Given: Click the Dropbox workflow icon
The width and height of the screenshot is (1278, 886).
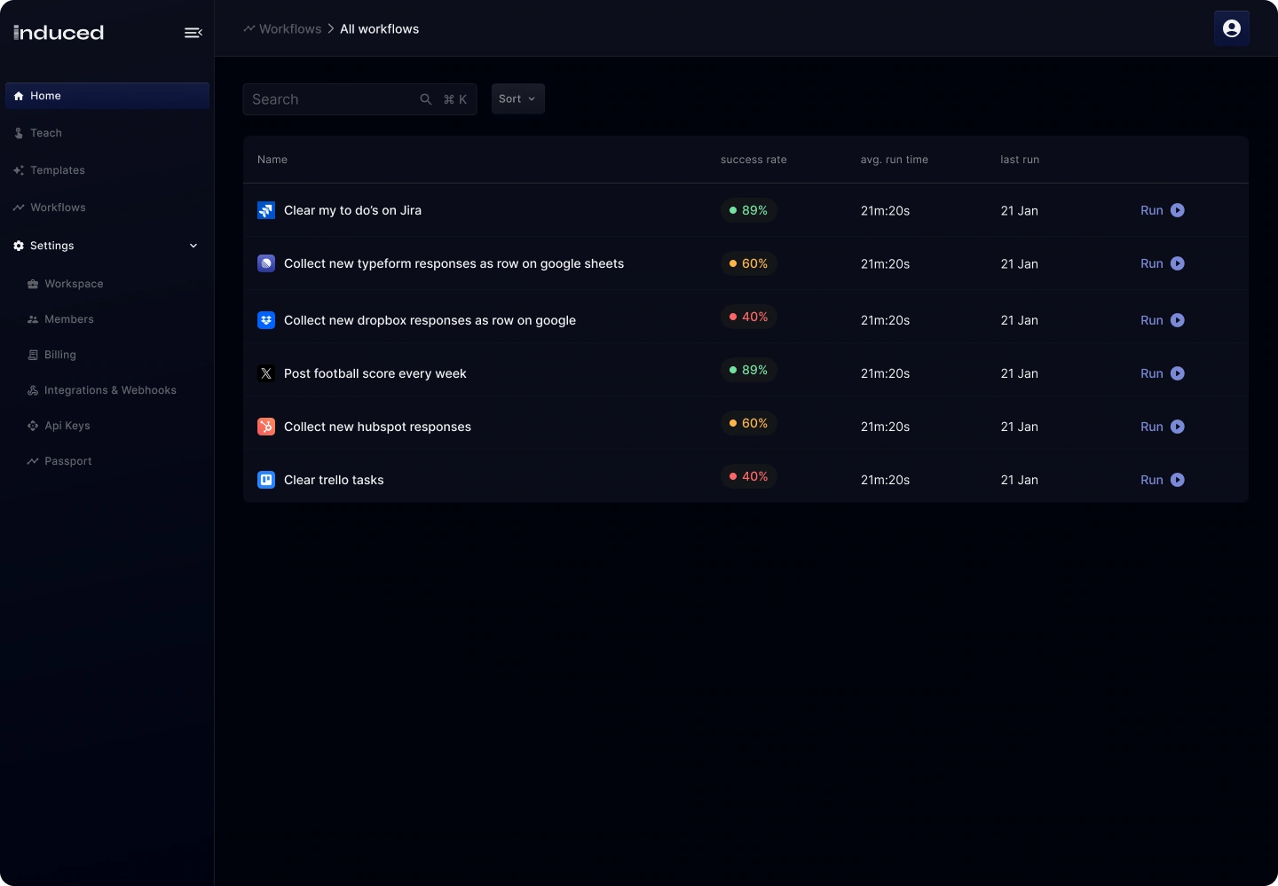Looking at the screenshot, I should click(266, 320).
